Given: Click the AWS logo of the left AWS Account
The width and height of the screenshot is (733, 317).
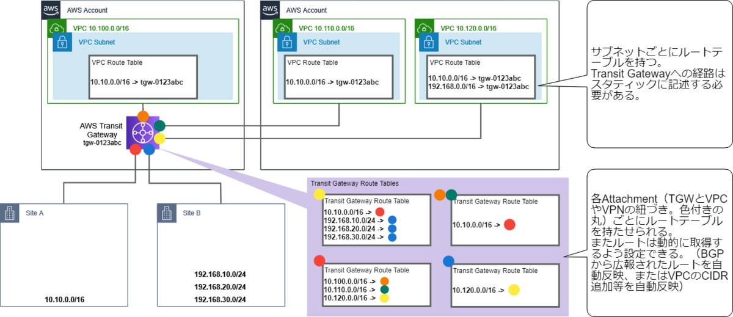Looking at the screenshot, I should tap(49, 9).
